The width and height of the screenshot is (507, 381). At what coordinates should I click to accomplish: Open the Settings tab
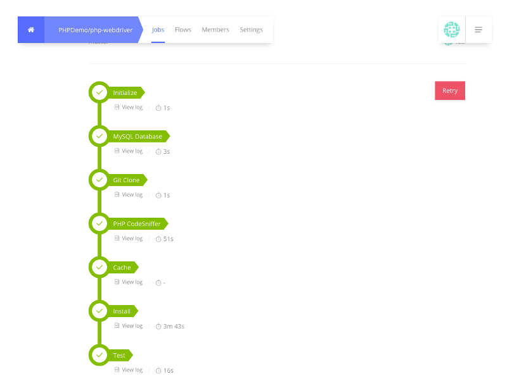pos(251,29)
